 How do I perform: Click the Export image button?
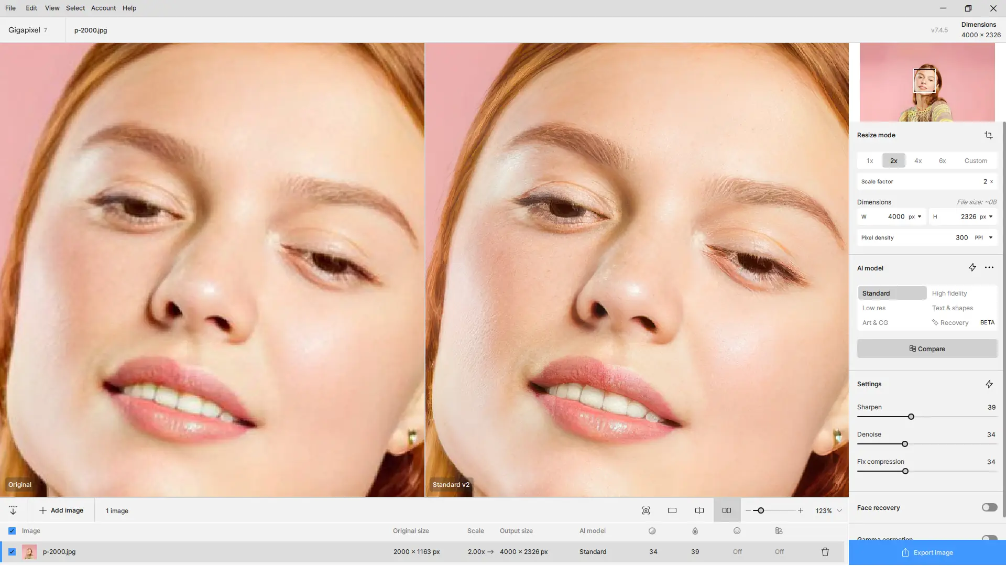pyautogui.click(x=927, y=552)
